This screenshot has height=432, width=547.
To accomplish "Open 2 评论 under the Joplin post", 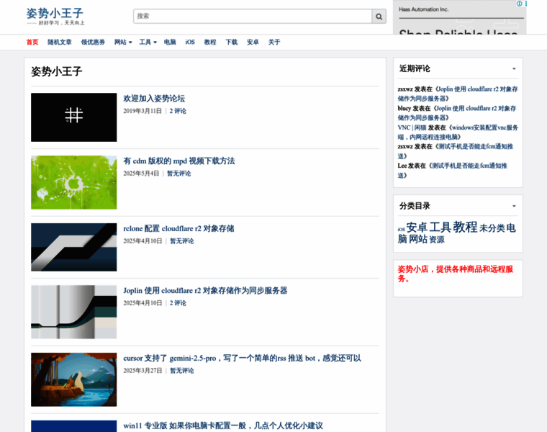I will (x=178, y=303).
